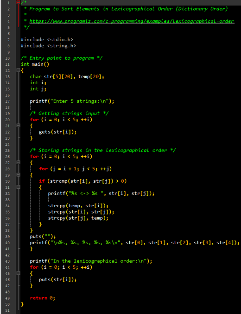
Task: Click the strcpy(temp, str[i]) statement
Action: point(78,206)
